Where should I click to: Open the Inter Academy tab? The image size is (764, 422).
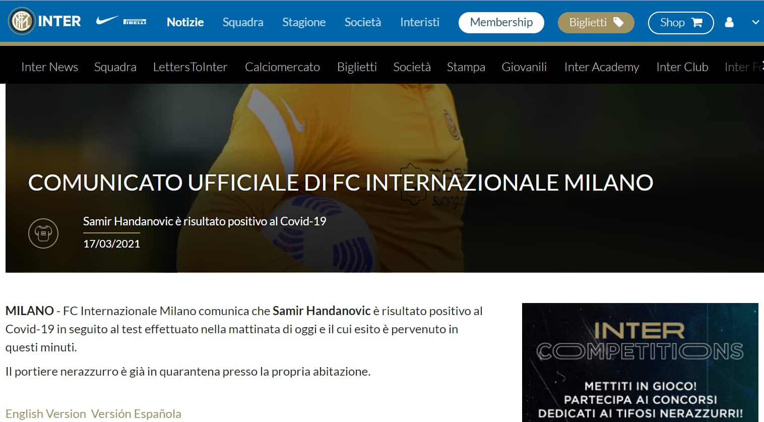pos(601,67)
